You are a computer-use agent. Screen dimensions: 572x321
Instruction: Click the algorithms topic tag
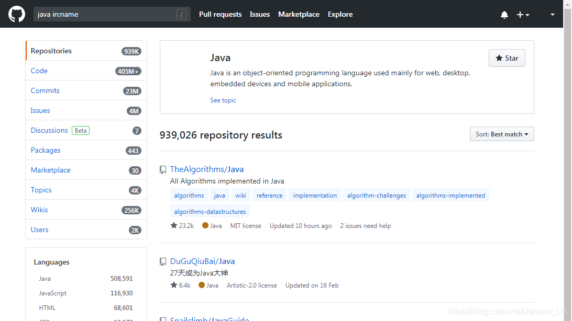click(189, 196)
